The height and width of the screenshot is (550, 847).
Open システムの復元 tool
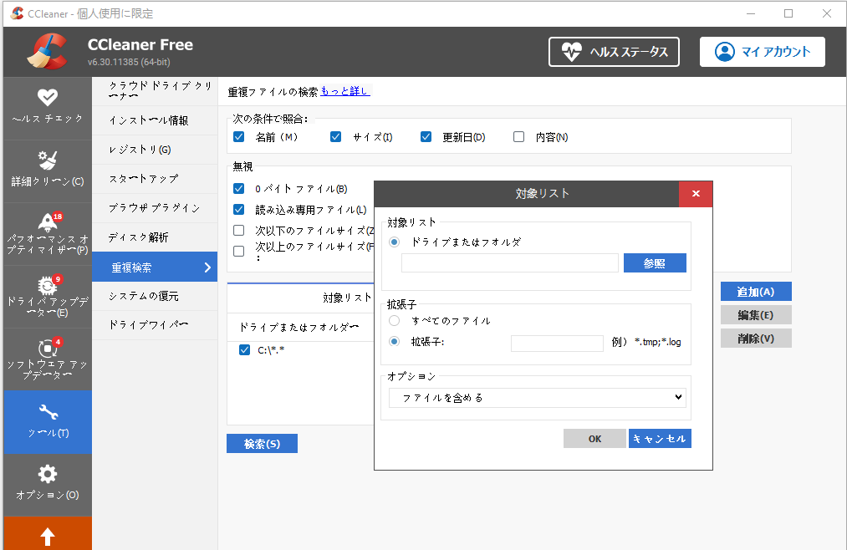[155, 296]
